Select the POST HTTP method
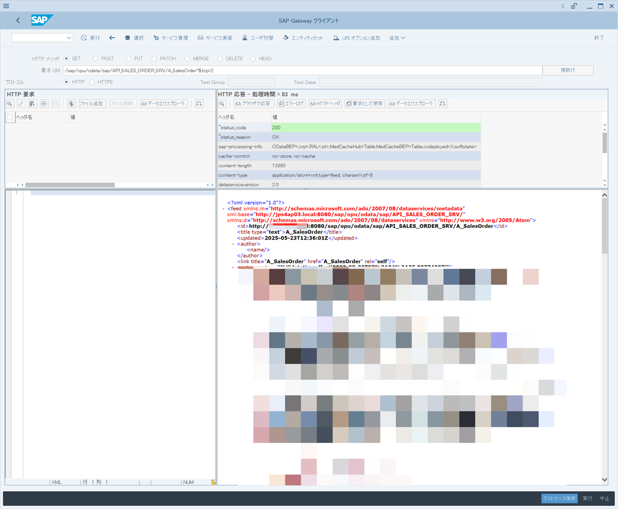This screenshot has height=509, width=618. (x=95, y=59)
